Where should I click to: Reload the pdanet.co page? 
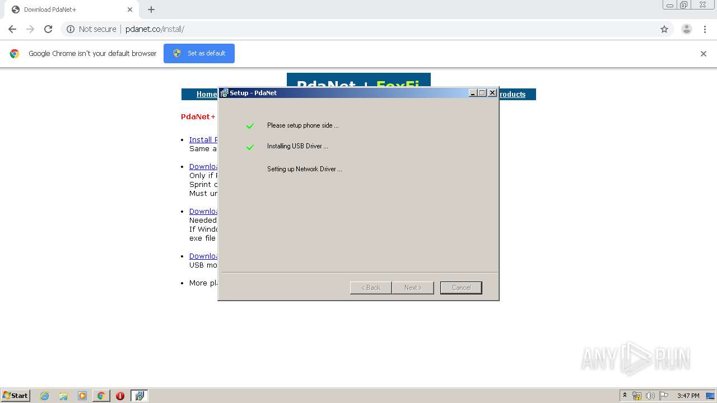[48, 29]
